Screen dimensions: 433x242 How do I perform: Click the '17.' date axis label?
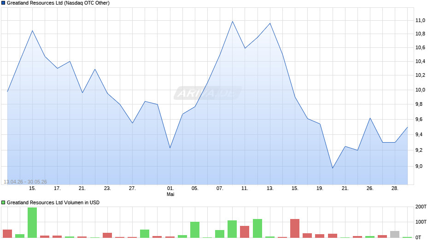57,189
